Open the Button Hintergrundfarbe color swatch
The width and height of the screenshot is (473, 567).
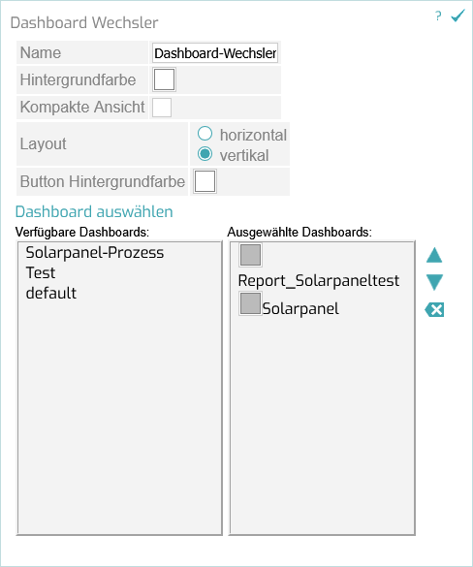[205, 181]
